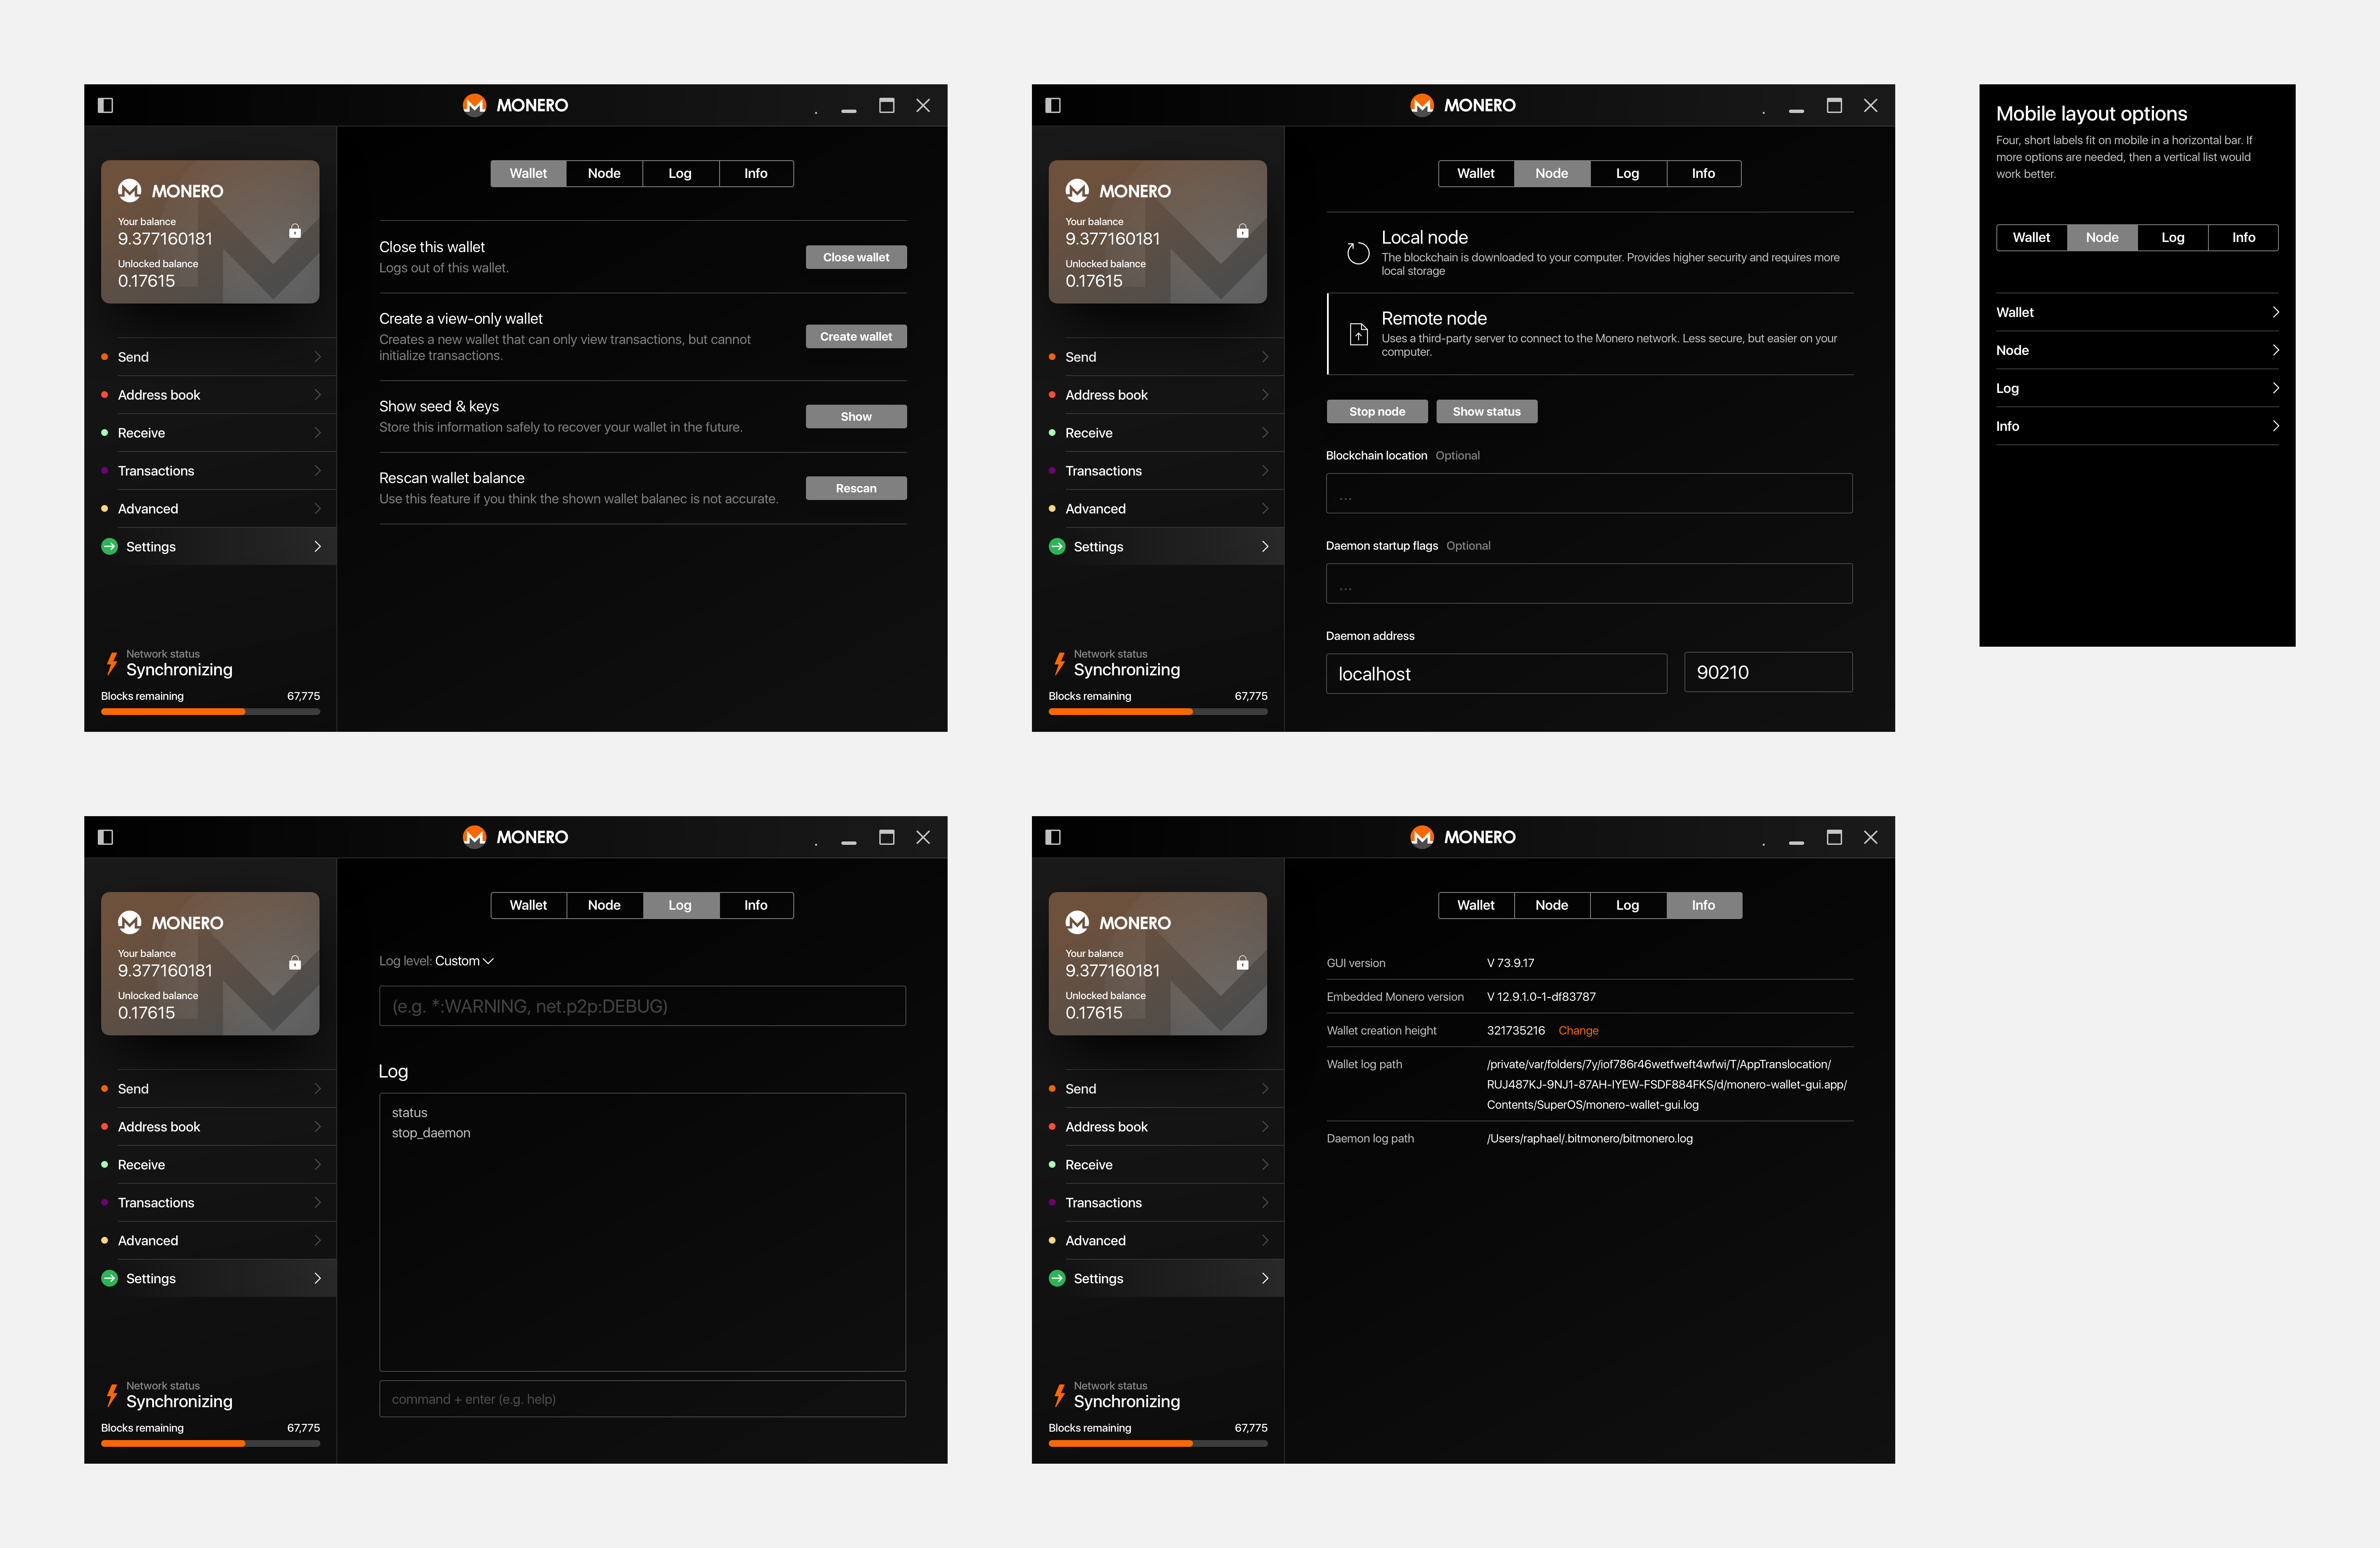The image size is (2380, 1548).
Task: Click sidebar panel icon in Info-tab window title bar
Action: click(1052, 837)
